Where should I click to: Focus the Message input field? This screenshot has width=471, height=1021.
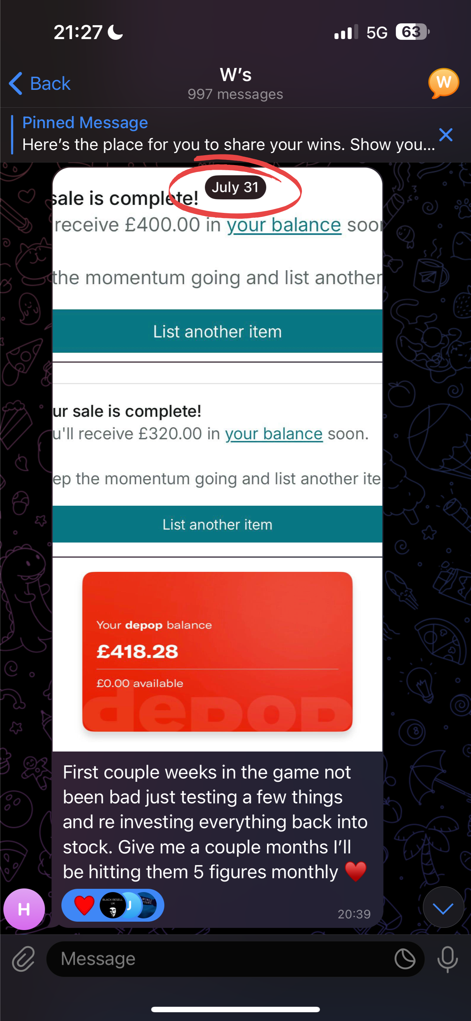pyautogui.click(x=218, y=959)
